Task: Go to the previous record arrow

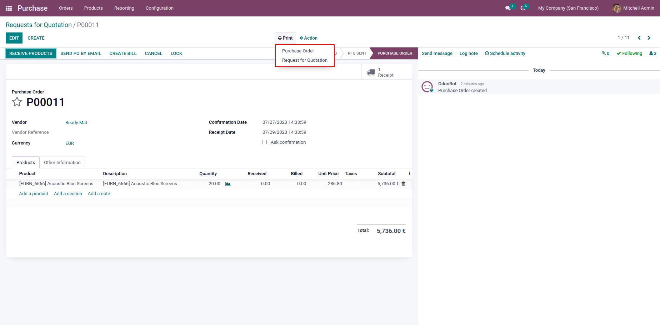Action: click(x=639, y=38)
